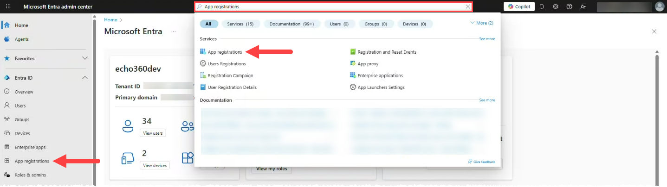This screenshot has width=667, height=187.
Task: Select the All filter pill
Action: coord(208,24)
